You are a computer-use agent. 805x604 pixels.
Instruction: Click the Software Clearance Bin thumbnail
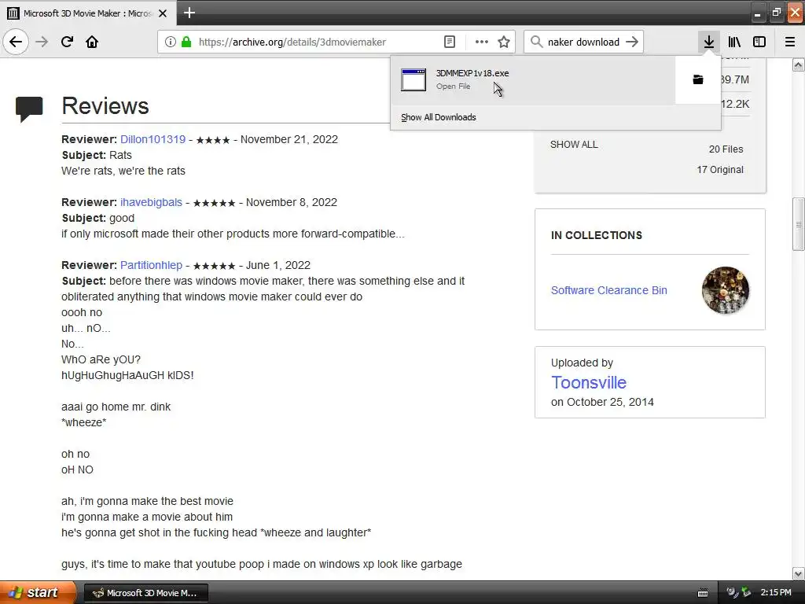[x=725, y=290]
